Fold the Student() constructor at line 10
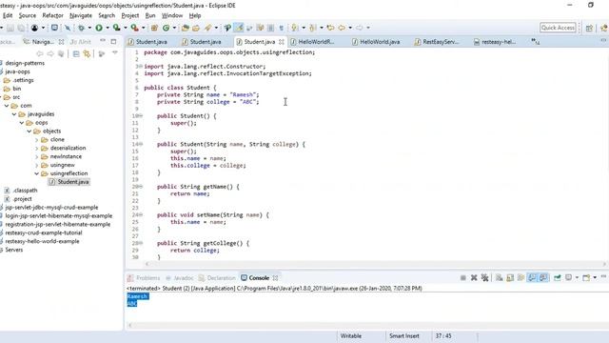 (x=141, y=116)
